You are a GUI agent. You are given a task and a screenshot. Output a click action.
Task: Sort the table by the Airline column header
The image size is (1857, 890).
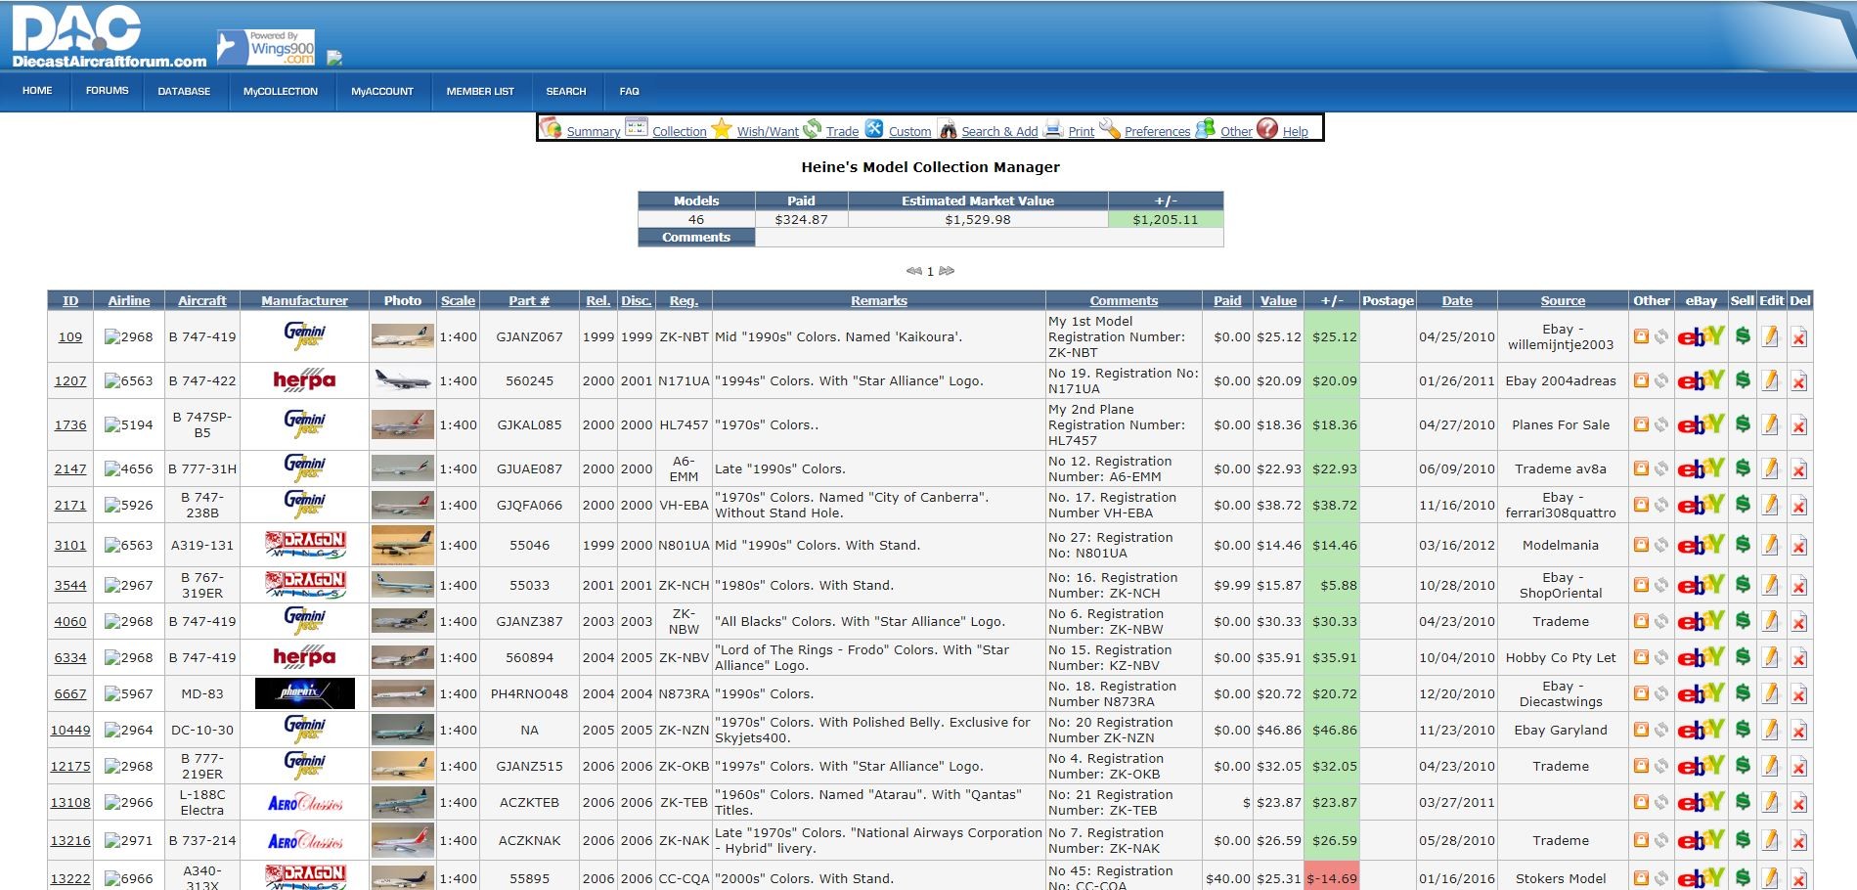click(129, 301)
